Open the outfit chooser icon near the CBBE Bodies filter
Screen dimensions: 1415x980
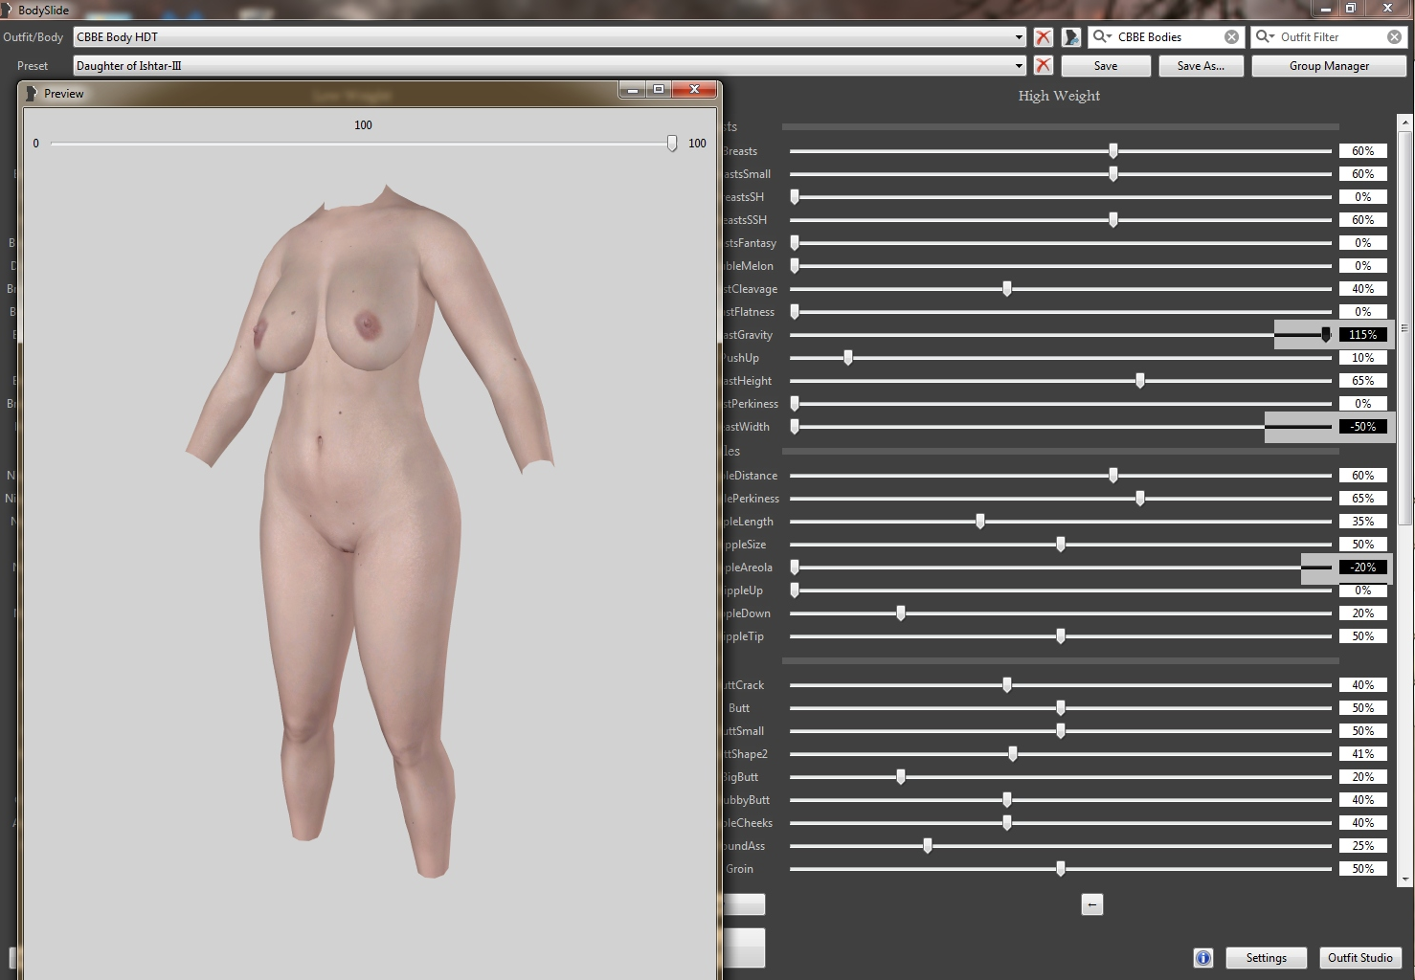(x=1071, y=37)
